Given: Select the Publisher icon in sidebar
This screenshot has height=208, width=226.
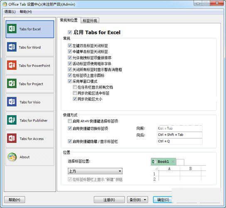Looking at the screenshot, I should (12, 120).
